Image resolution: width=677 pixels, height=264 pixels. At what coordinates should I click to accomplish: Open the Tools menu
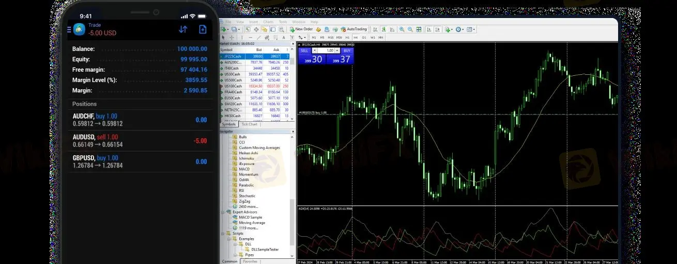pos(283,22)
